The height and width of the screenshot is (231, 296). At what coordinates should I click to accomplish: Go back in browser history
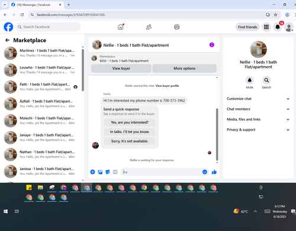point(5,15)
